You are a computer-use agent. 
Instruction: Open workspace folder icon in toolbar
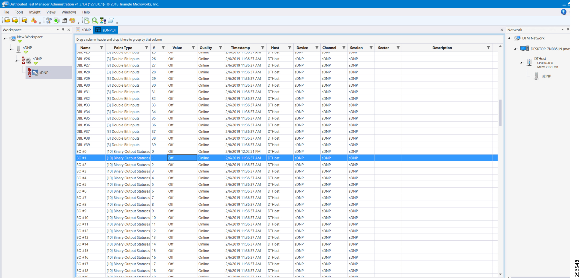pyautogui.click(x=7, y=20)
